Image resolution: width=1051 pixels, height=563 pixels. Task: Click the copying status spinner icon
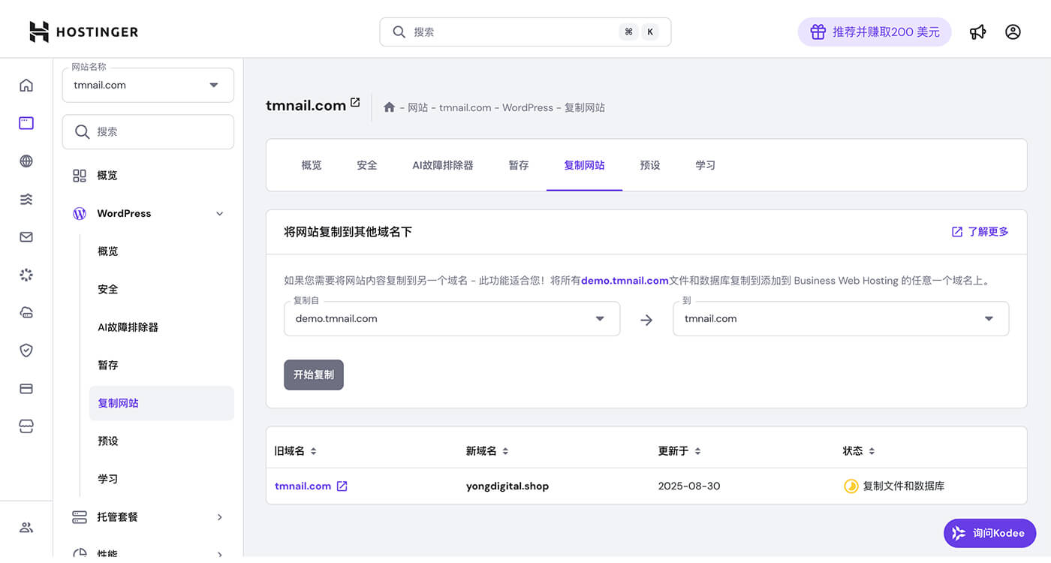pos(851,486)
